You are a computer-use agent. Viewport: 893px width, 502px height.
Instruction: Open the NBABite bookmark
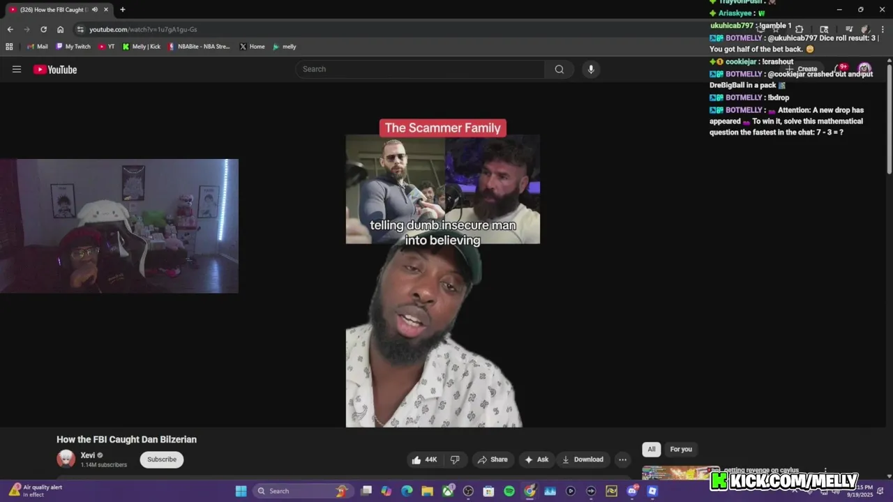(x=200, y=47)
